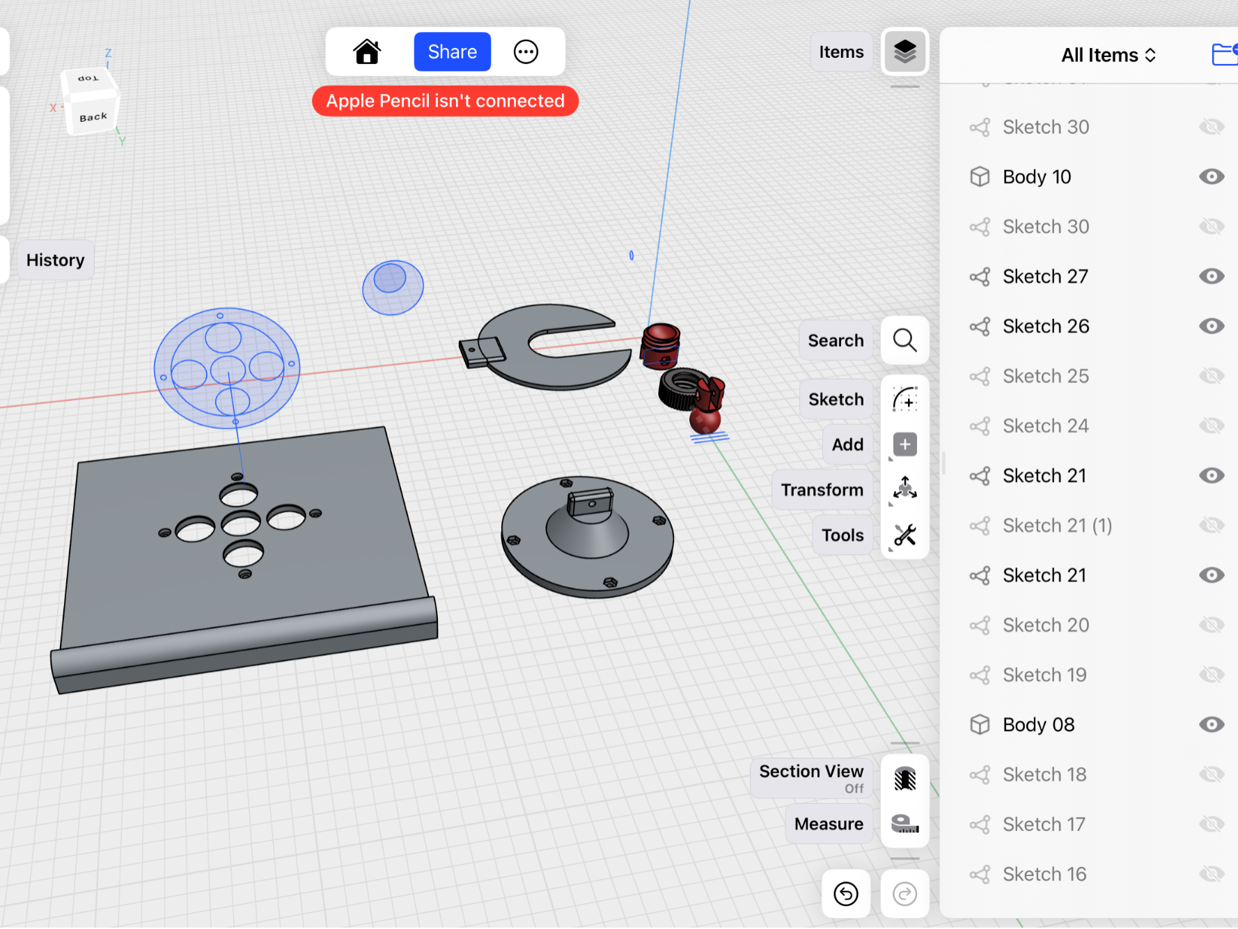Show Sketch 19 using its hidden-eye icon

(1212, 675)
